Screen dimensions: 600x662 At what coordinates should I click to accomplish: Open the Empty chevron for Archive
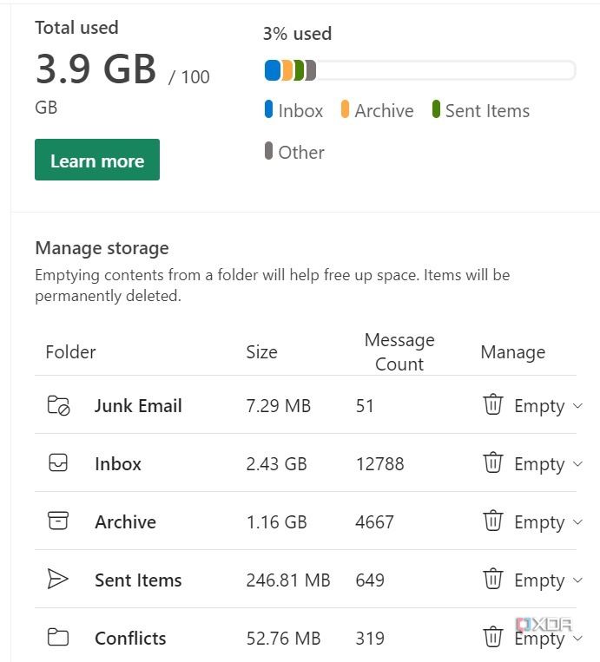[x=578, y=522]
